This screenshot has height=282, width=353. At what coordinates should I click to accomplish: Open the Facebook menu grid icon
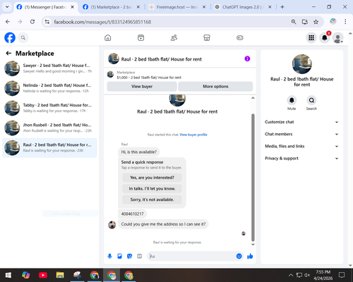pyautogui.click(x=311, y=37)
